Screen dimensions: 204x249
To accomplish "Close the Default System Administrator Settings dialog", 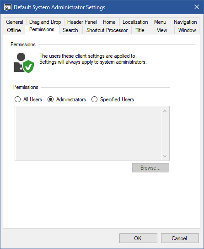I will click(197, 7).
